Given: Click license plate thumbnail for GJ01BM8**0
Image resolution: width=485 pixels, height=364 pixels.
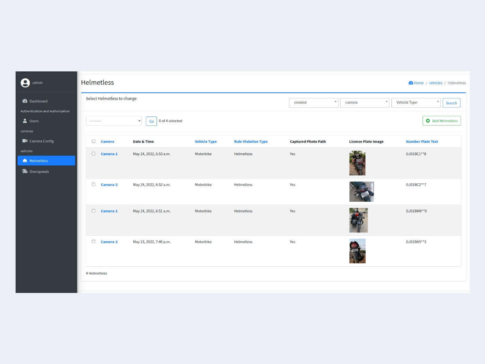Looking at the screenshot, I should tap(359, 220).
